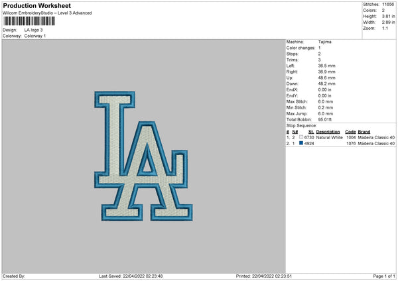Image resolution: width=398 pixels, height=281 pixels.
Task: Click 'Wilcom EmbroideryStudio – Level 3 Advanced' text
Action: pyautogui.click(x=47, y=13)
